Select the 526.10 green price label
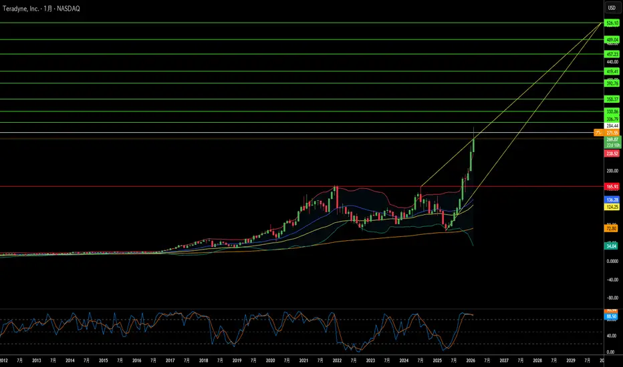The height and width of the screenshot is (367, 623). click(x=612, y=23)
